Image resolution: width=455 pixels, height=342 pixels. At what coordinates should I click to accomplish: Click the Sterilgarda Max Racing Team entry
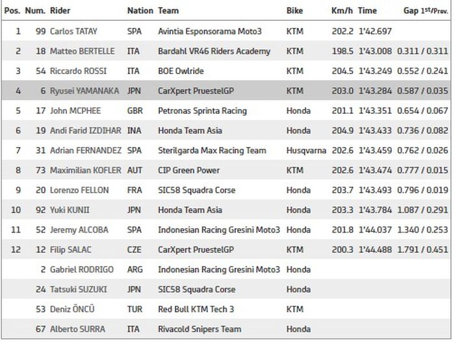(212, 151)
